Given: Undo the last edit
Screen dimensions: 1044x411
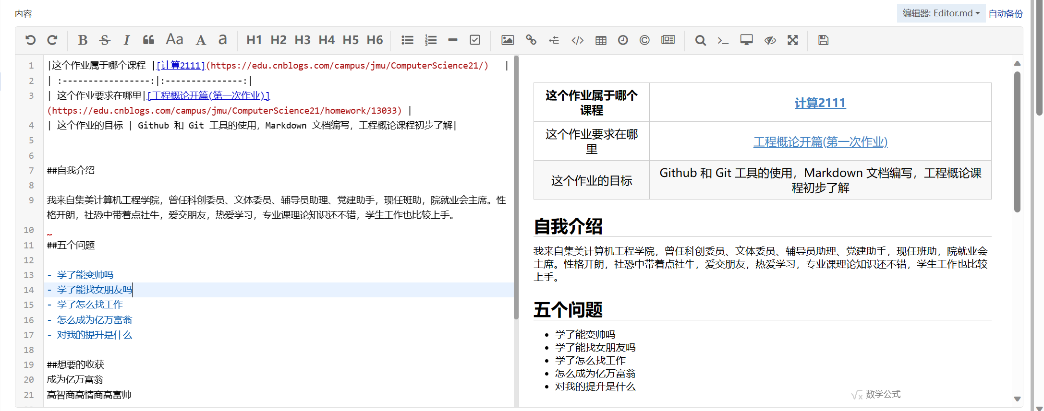Looking at the screenshot, I should [30, 40].
